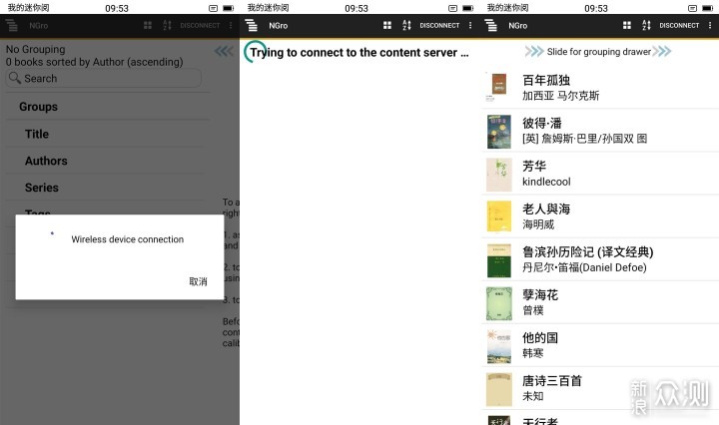Viewport: 719px width, 425px height.
Task: Tap the author text kindlecool
Action: tap(546, 182)
